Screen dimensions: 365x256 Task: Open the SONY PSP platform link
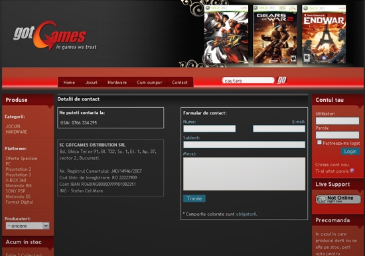(15, 191)
